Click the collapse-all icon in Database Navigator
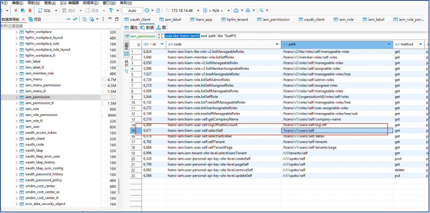 pos(69,19)
